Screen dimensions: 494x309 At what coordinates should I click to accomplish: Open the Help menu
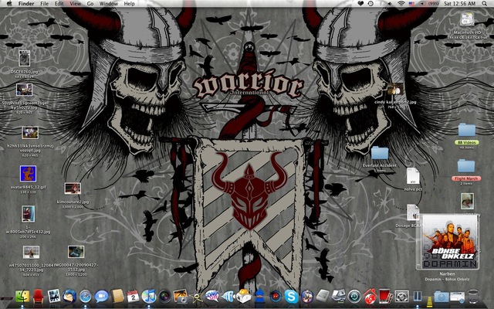(129, 3)
